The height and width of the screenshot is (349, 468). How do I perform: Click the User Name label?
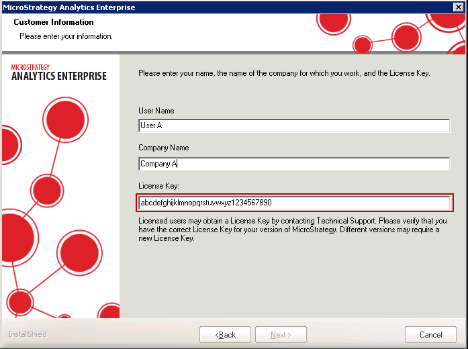pos(156,111)
